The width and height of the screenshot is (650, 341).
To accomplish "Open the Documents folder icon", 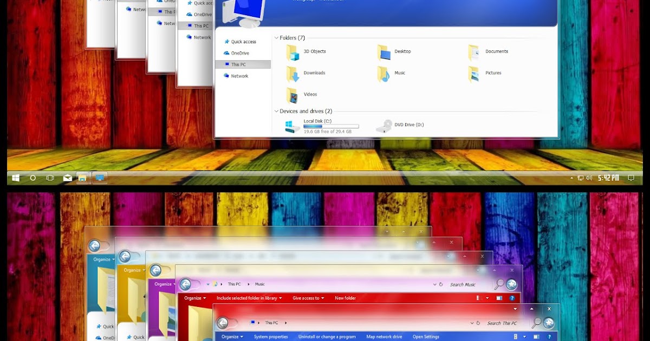I will click(474, 52).
